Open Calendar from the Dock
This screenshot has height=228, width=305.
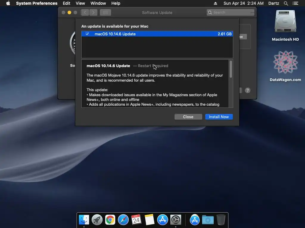(x=136, y=220)
